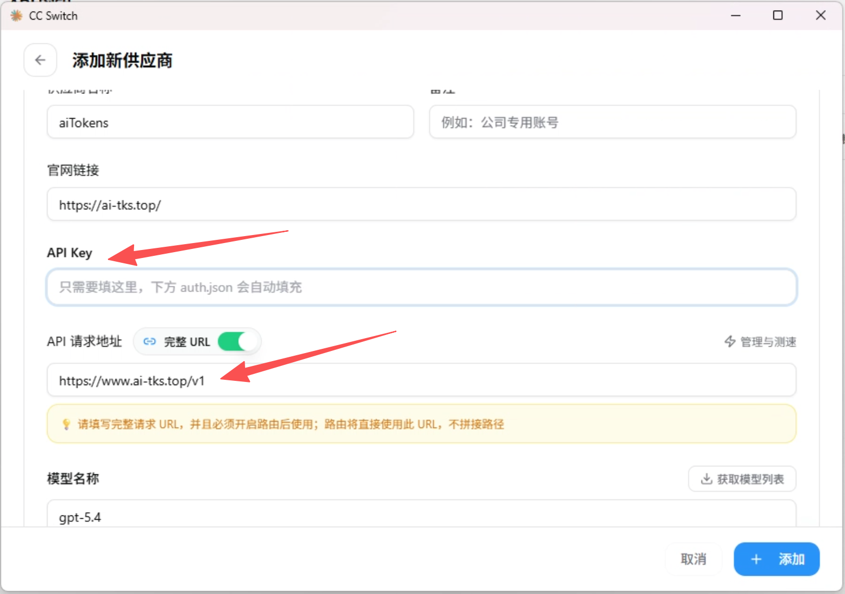Click the lightning icon for 管理与测速
The image size is (845, 594).
(730, 341)
